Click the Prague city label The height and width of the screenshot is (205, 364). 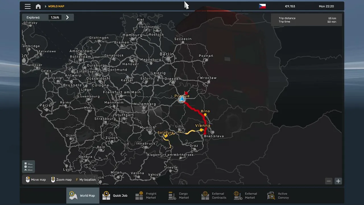(182, 96)
